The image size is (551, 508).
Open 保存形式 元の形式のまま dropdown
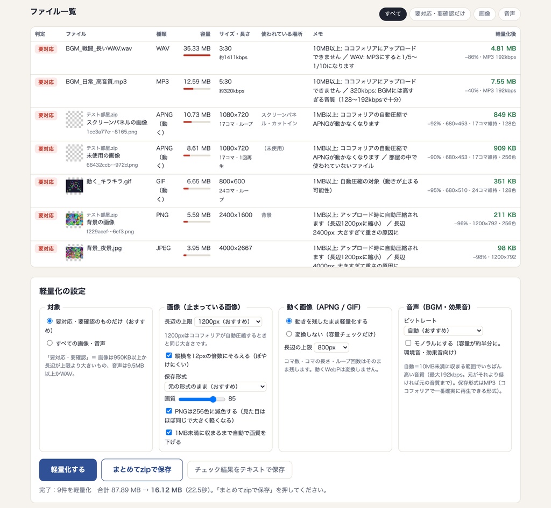click(215, 387)
